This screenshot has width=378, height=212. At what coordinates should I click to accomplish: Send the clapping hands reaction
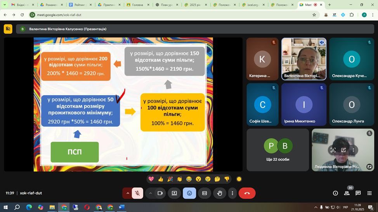[x=179, y=179]
